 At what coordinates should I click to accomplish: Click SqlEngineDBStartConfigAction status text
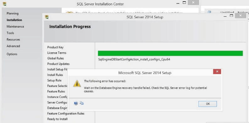pos(134,60)
